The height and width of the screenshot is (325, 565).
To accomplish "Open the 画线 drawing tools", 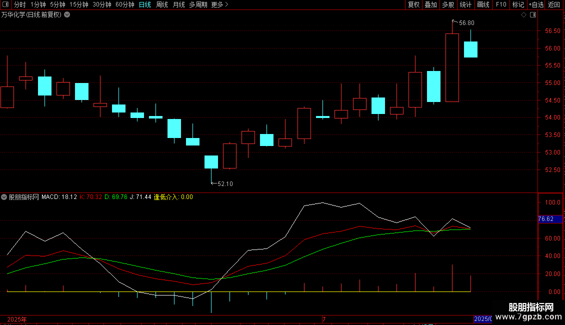I will (x=483, y=4).
